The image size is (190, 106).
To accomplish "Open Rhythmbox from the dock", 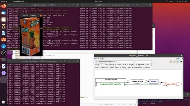I will coord(4,26).
